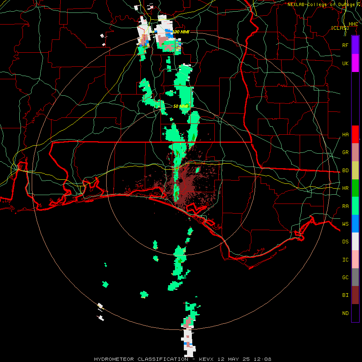Image resolution: width=362 pixels, height=362 pixels.
Task: Click the GC legend label
Action: click(x=346, y=278)
